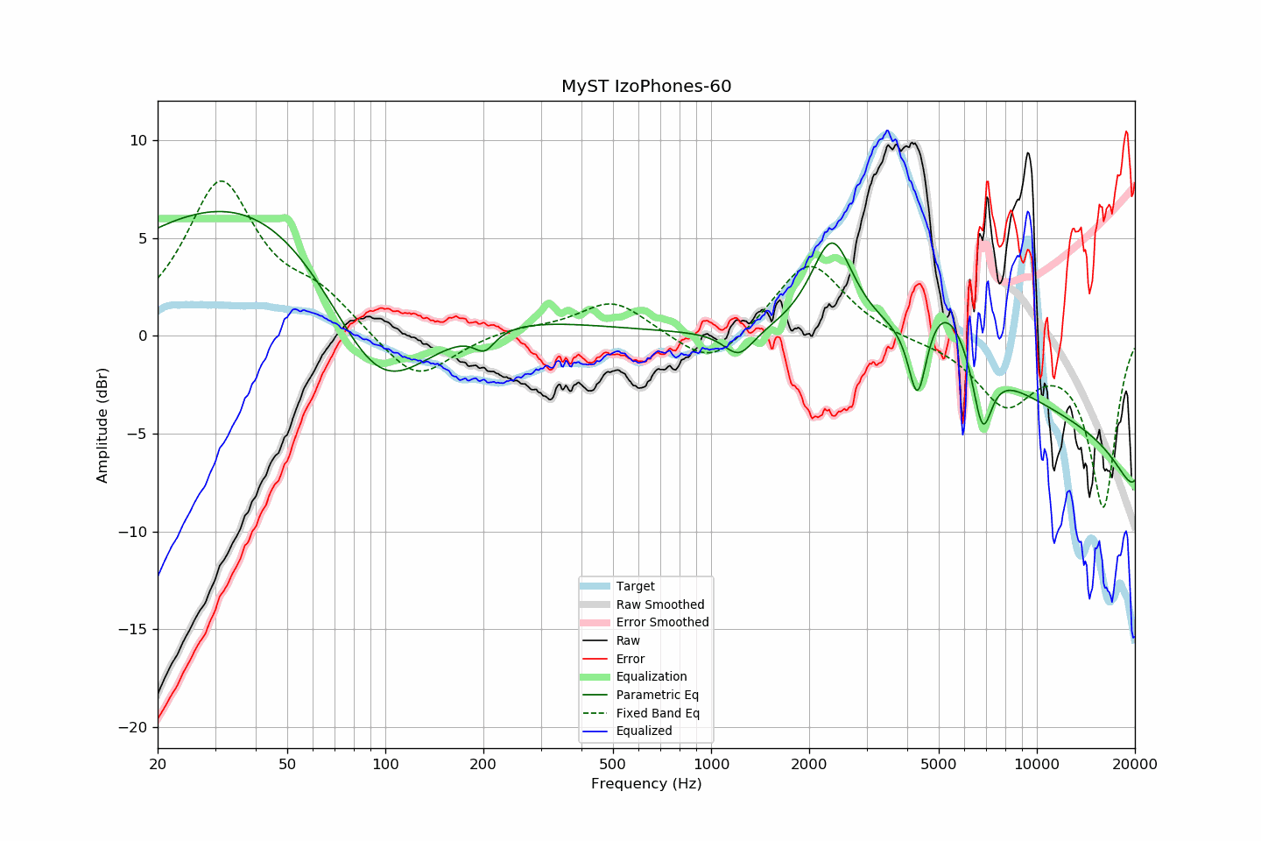This screenshot has height=841, width=1261.
Task: Click the y-axis tick label −20
Action: 133,728
